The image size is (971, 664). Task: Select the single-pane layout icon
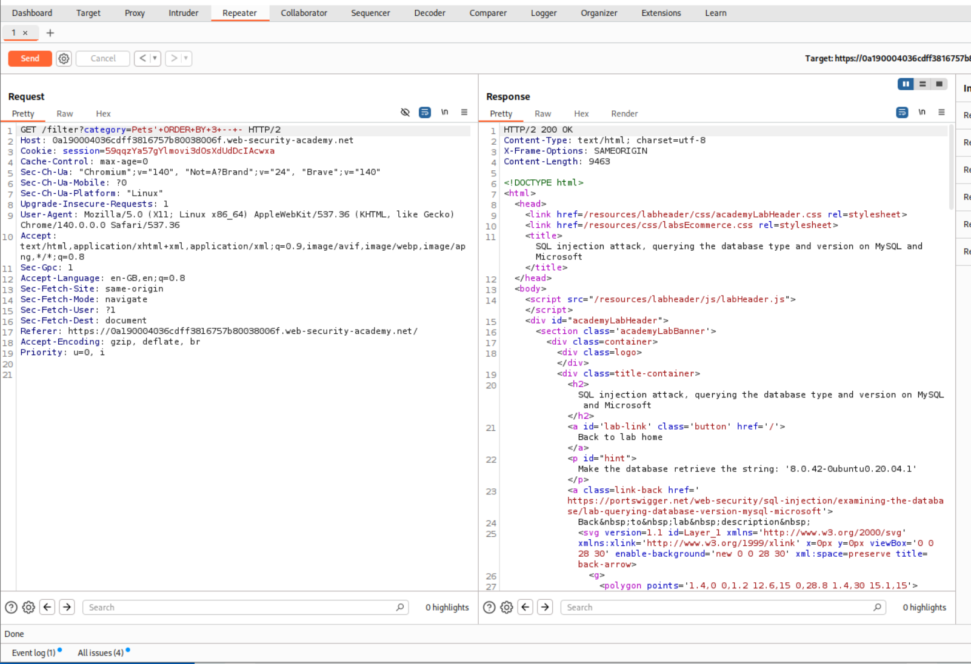941,84
